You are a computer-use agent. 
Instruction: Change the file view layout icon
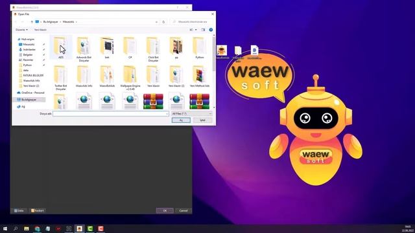(x=191, y=30)
